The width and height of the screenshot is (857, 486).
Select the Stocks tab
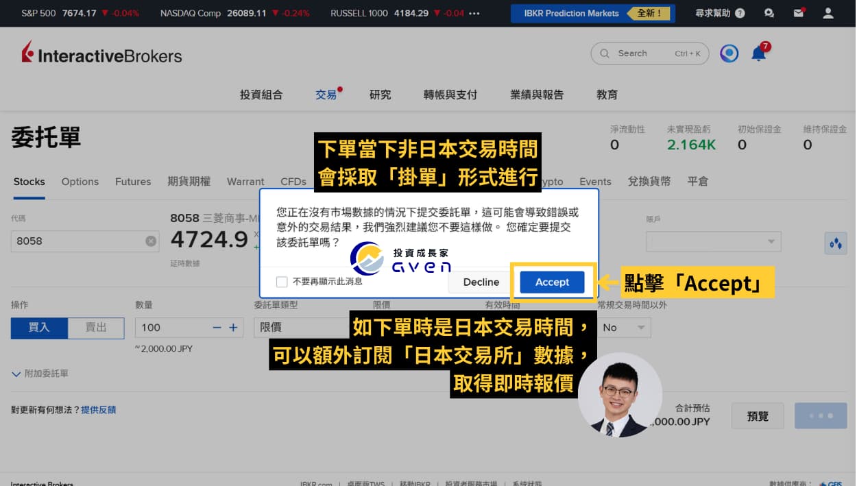pos(29,182)
